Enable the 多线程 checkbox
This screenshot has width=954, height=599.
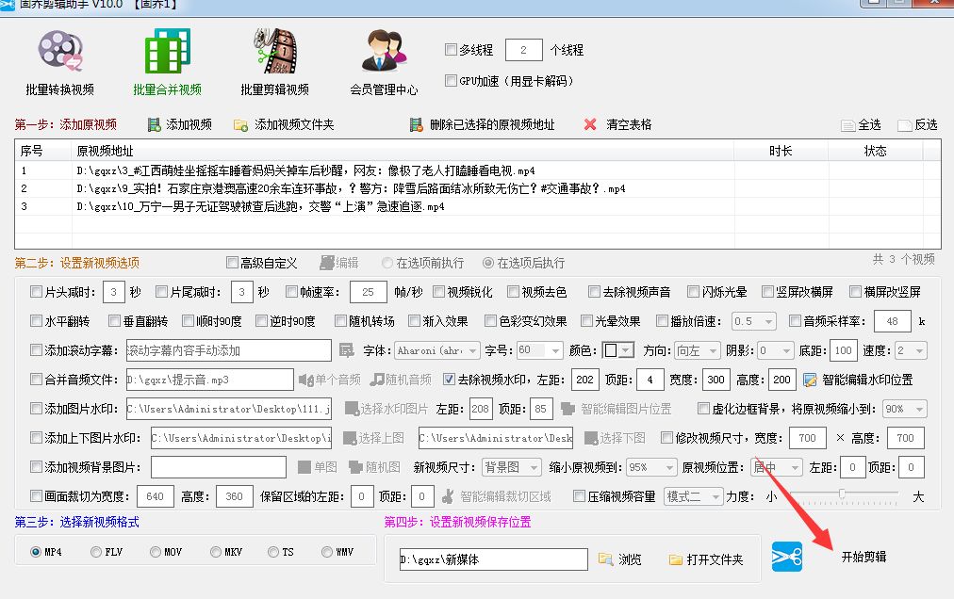point(451,49)
